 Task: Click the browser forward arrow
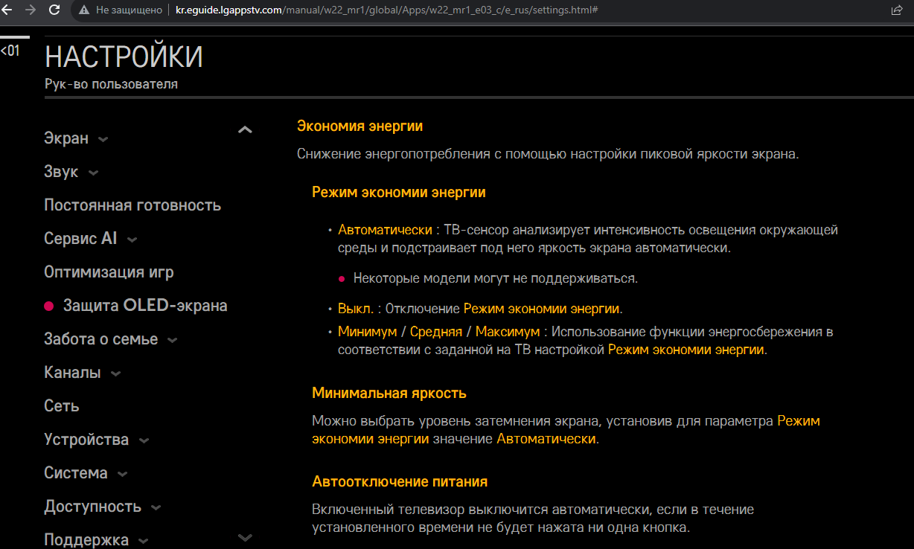(31, 10)
